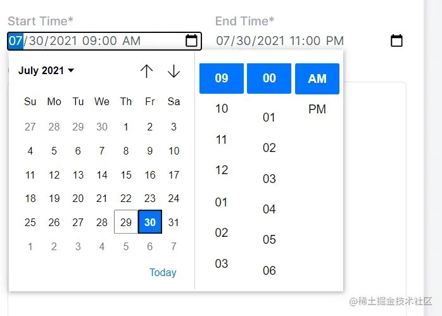Image resolution: width=442 pixels, height=316 pixels.
Task: Select PM in the time picker
Action: [x=317, y=110]
